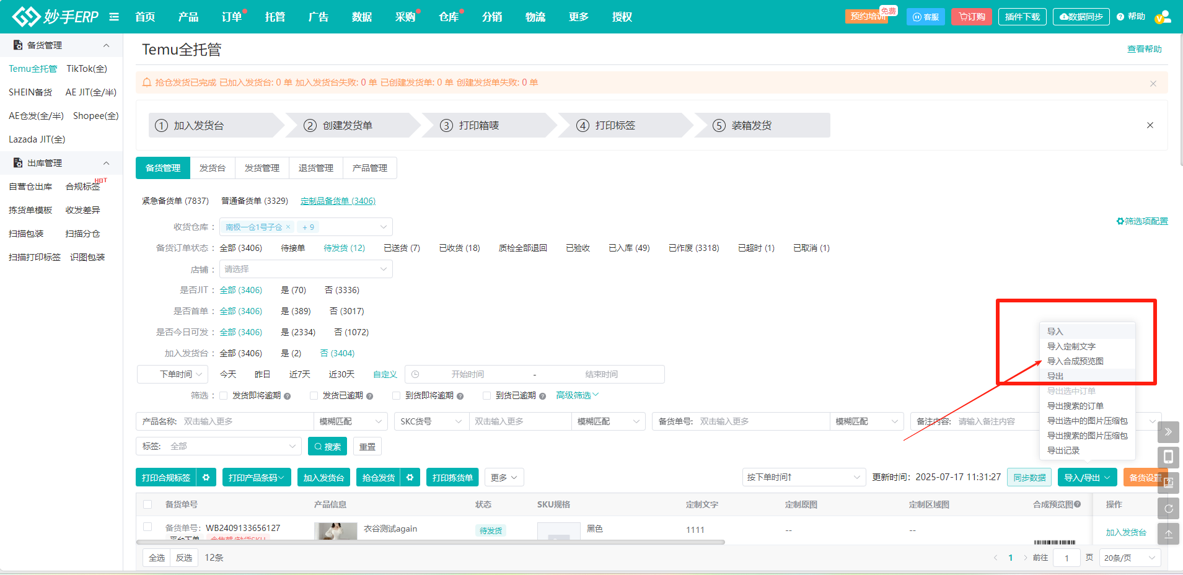Click the 加入发货台 toolbar button
This screenshot has width=1183, height=575.
pos(323,477)
